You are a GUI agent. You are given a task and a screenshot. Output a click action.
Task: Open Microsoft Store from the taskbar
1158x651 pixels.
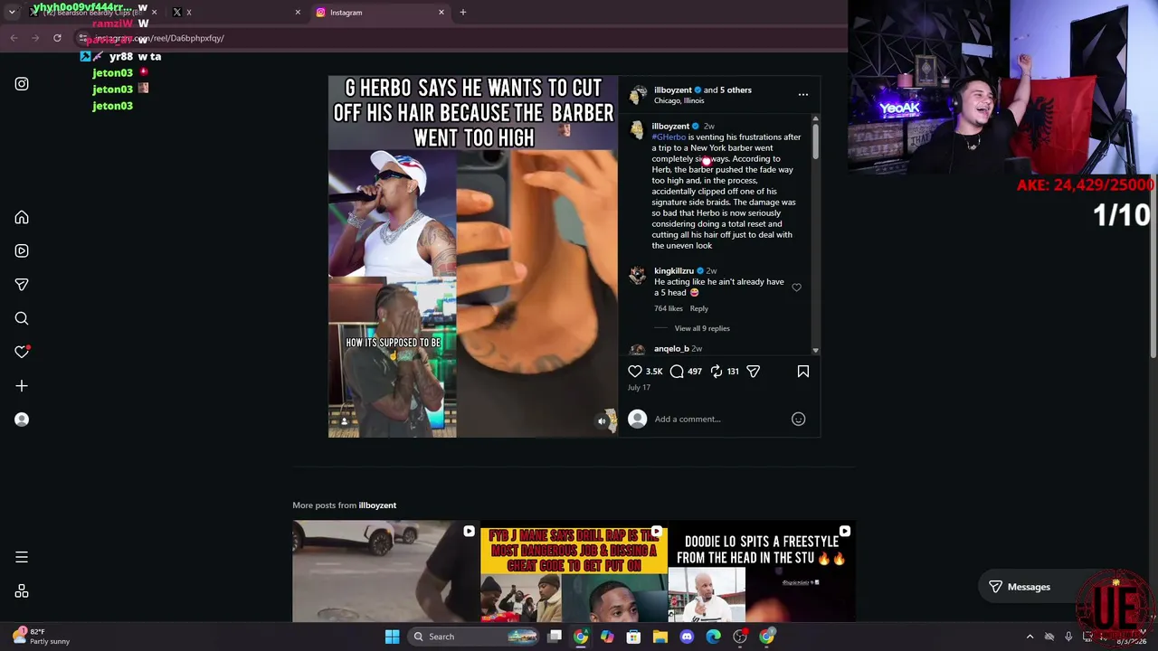click(633, 637)
